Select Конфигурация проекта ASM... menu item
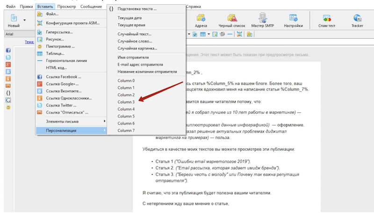Screen dimensions: 374x214 point(71,23)
